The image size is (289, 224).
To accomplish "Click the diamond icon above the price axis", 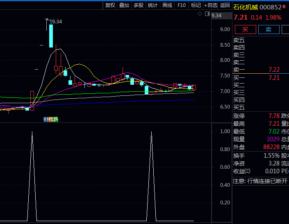I will (200, 14).
